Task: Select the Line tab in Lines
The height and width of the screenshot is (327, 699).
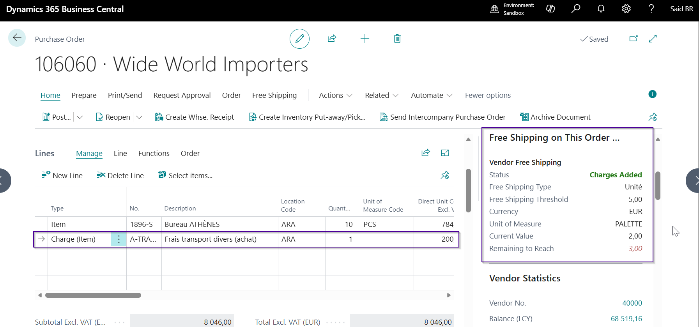Action: tap(120, 153)
